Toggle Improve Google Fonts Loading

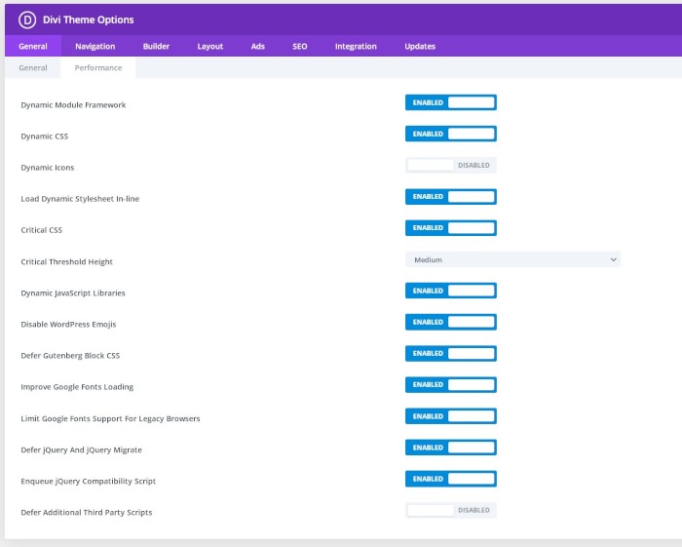(x=451, y=385)
